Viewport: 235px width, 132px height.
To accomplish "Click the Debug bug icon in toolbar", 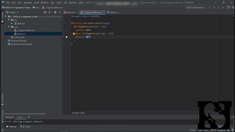I will coord(214,7).
